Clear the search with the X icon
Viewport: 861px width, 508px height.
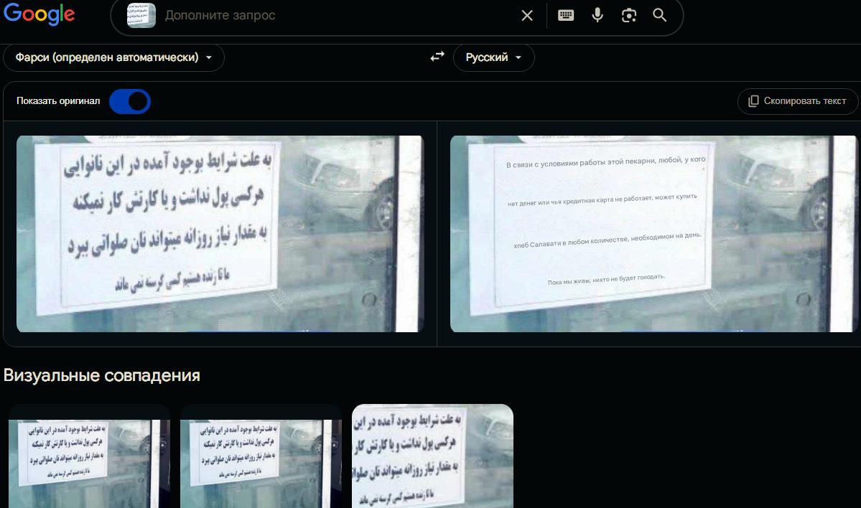pos(527,15)
